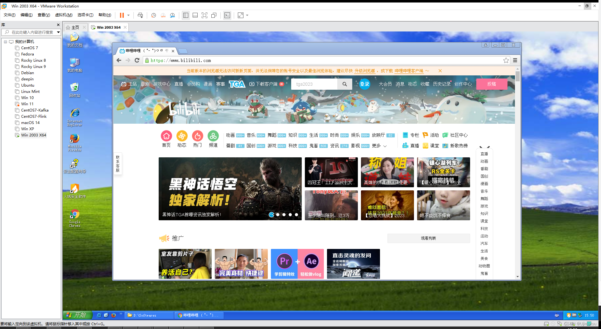Screen dimensions: 601x329
Task: Open the Pr + Ae promo thumbnail
Action: [297, 264]
